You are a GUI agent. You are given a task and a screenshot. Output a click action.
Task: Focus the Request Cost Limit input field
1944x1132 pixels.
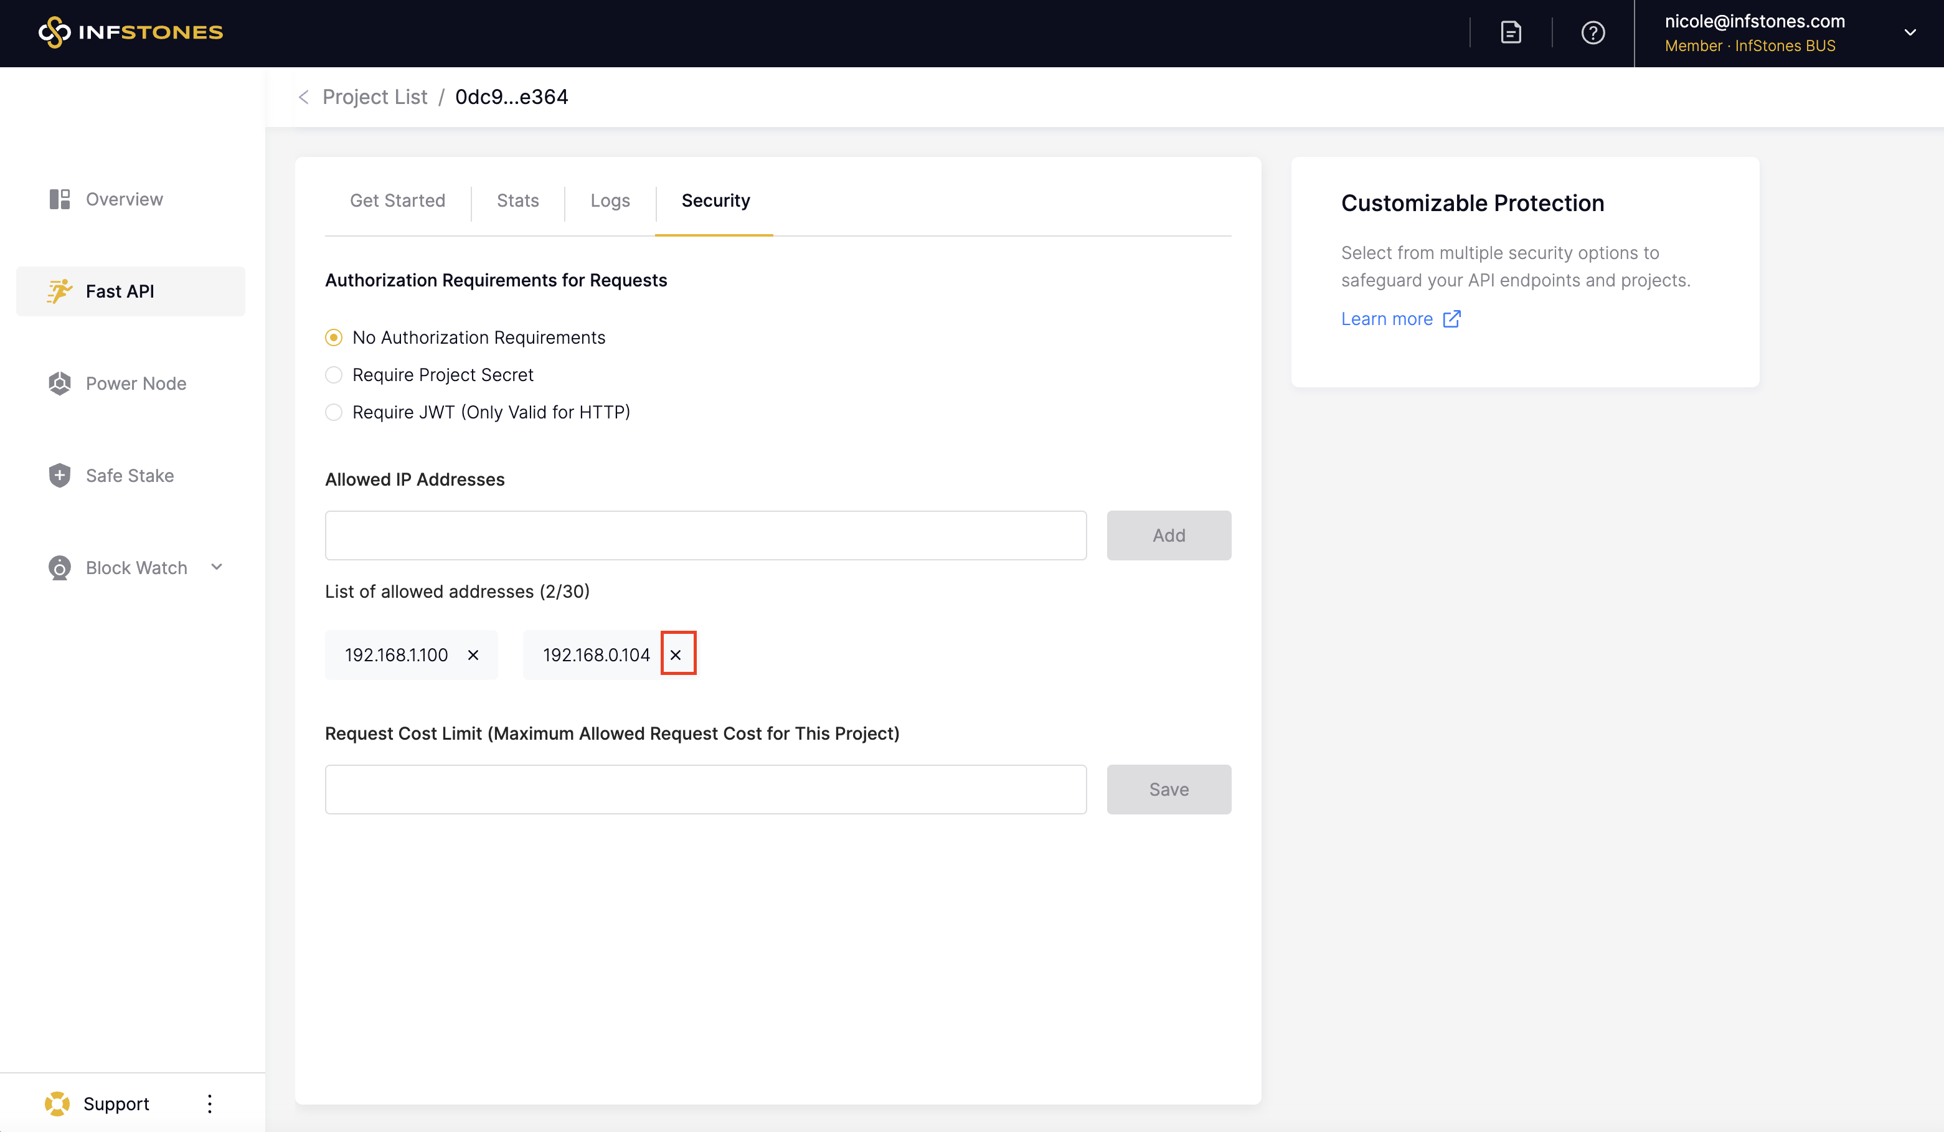pyautogui.click(x=705, y=790)
